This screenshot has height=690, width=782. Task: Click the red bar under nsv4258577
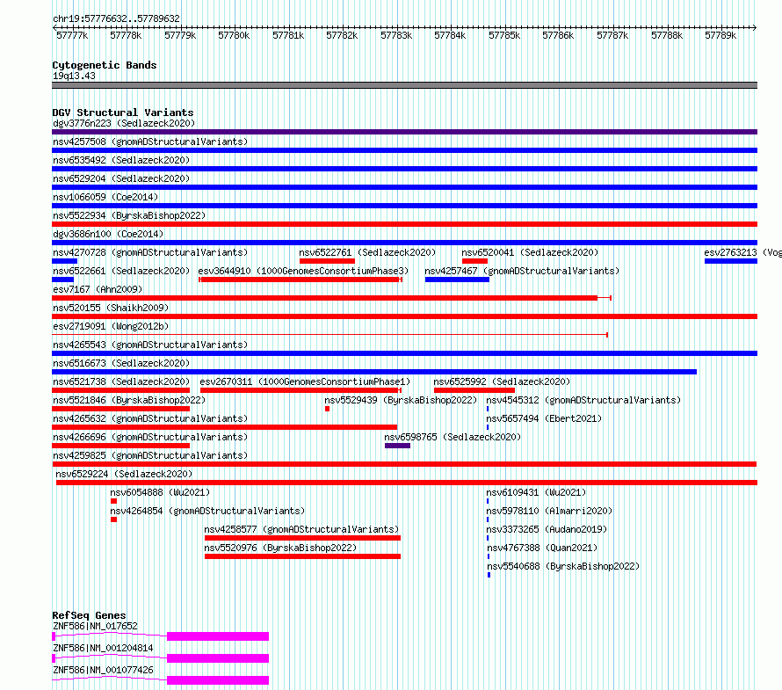click(x=303, y=538)
